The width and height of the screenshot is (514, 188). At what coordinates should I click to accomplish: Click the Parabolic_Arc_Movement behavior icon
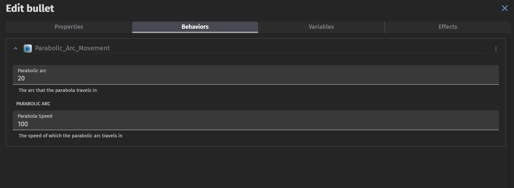(28, 49)
